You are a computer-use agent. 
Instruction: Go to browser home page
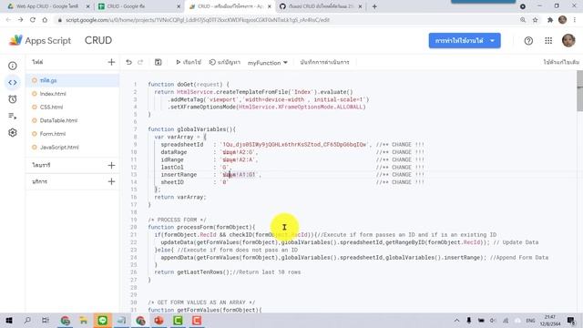(45, 20)
